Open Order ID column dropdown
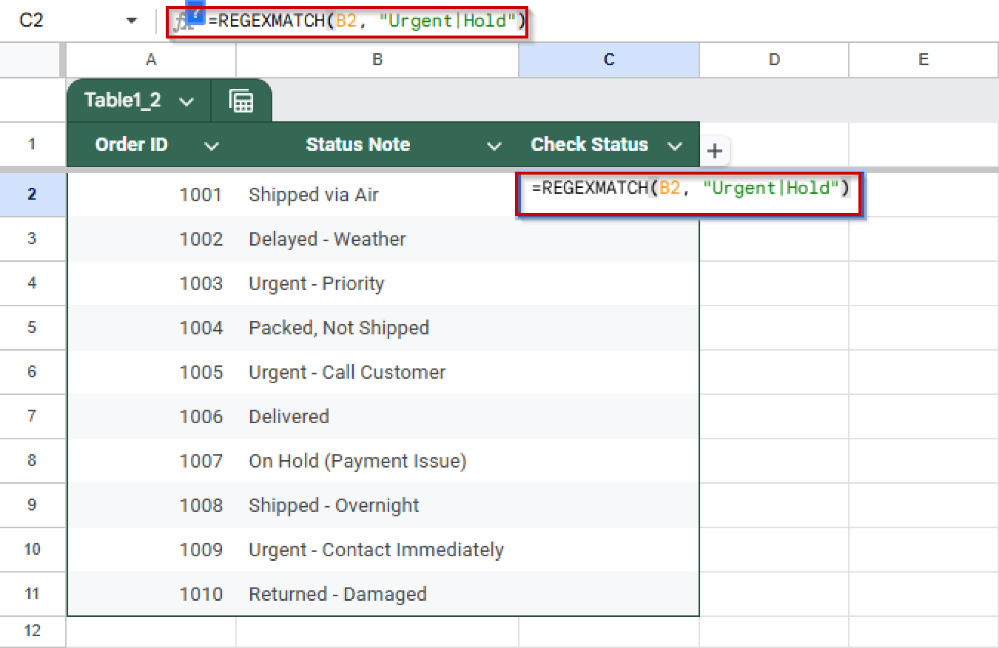The height and width of the screenshot is (648, 999). click(211, 145)
